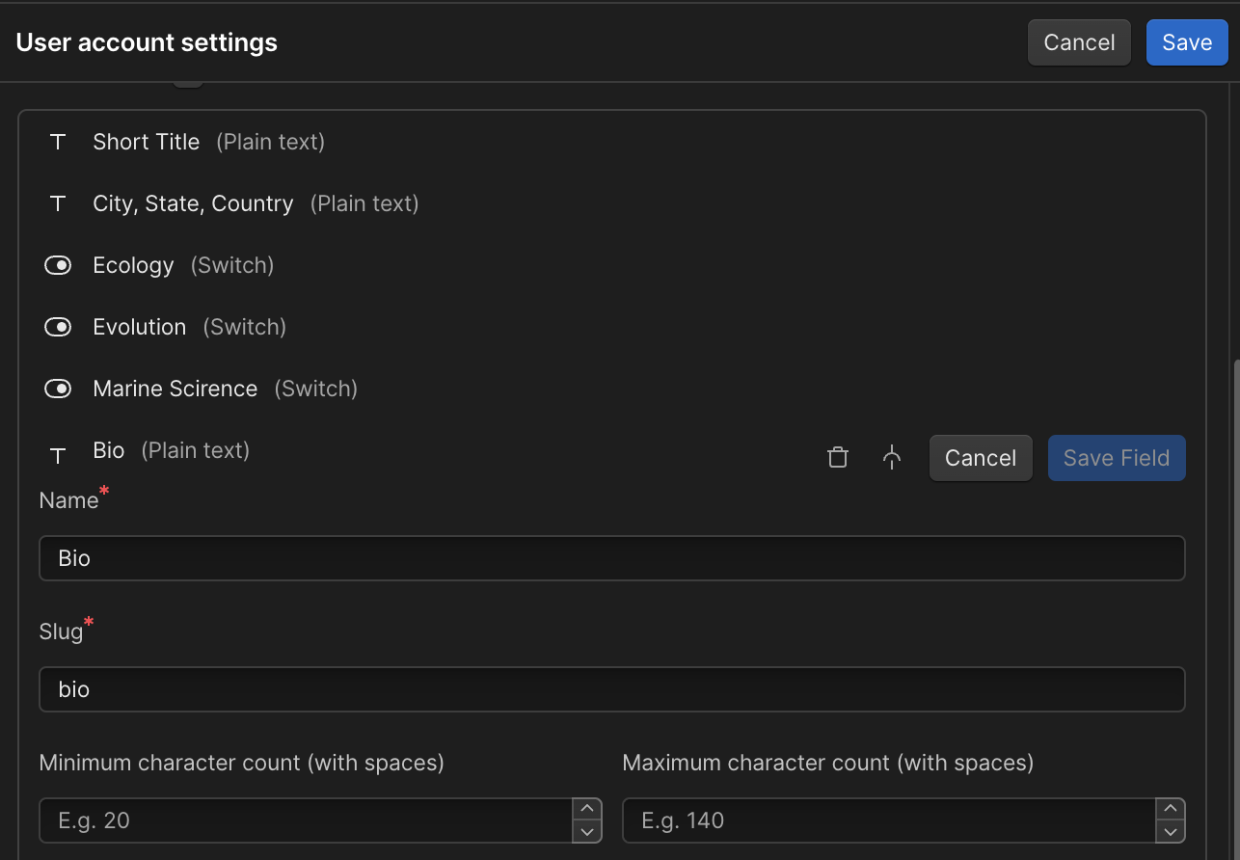Click the trash icon to delete Bio field

(838, 458)
